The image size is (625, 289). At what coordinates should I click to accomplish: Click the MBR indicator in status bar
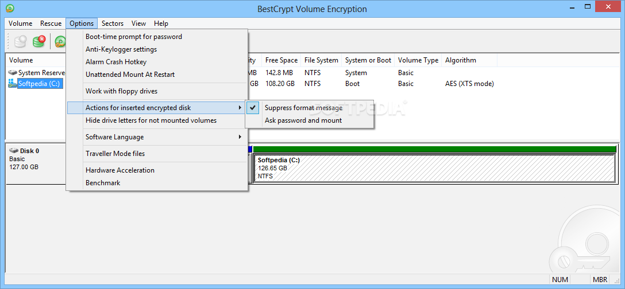pyautogui.click(x=600, y=279)
